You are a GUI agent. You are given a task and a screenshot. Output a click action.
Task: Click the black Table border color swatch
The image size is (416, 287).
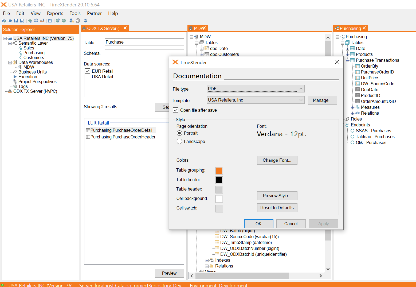[219, 180]
